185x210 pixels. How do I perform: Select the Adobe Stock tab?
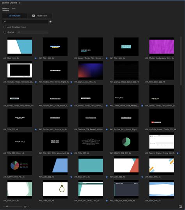39,16
